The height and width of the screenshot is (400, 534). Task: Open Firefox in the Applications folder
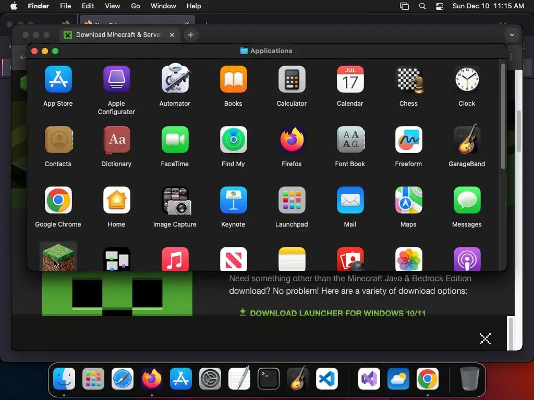point(292,140)
